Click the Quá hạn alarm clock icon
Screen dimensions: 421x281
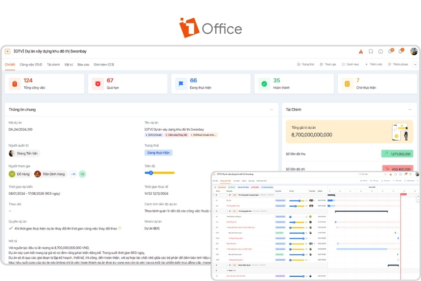coord(98,84)
